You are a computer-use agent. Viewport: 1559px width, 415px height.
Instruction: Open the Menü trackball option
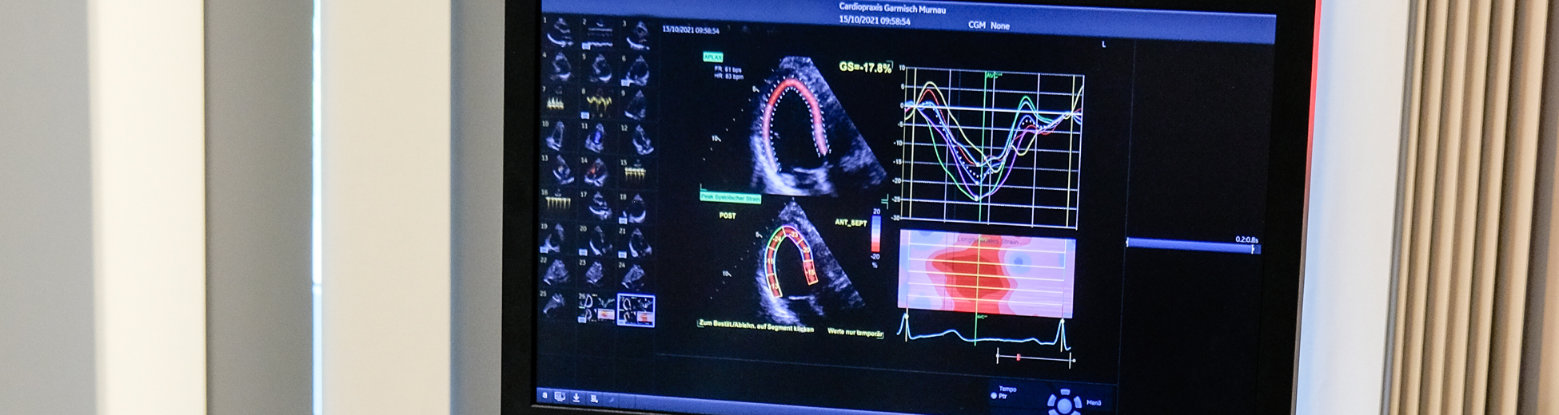[1094, 403]
